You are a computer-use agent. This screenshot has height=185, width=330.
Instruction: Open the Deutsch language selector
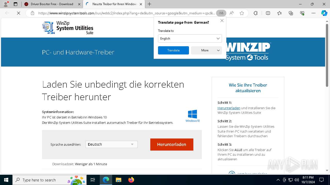pos(112,144)
